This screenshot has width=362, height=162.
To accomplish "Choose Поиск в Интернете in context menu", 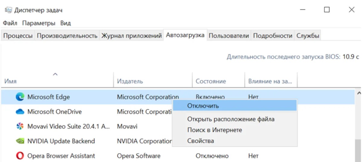I will pos(234,130).
